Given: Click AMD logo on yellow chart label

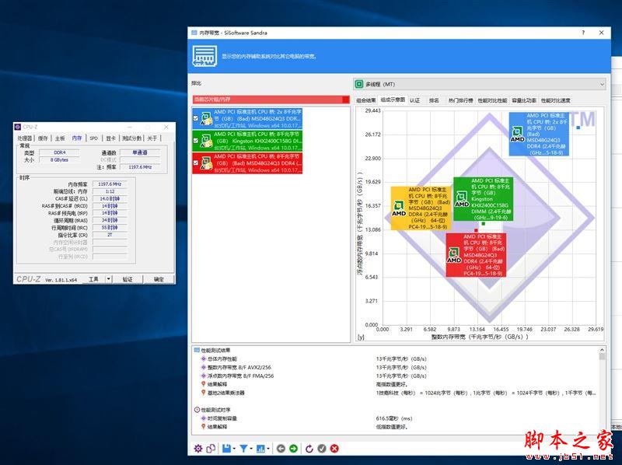Looking at the screenshot, I should pyautogui.click(x=399, y=208).
